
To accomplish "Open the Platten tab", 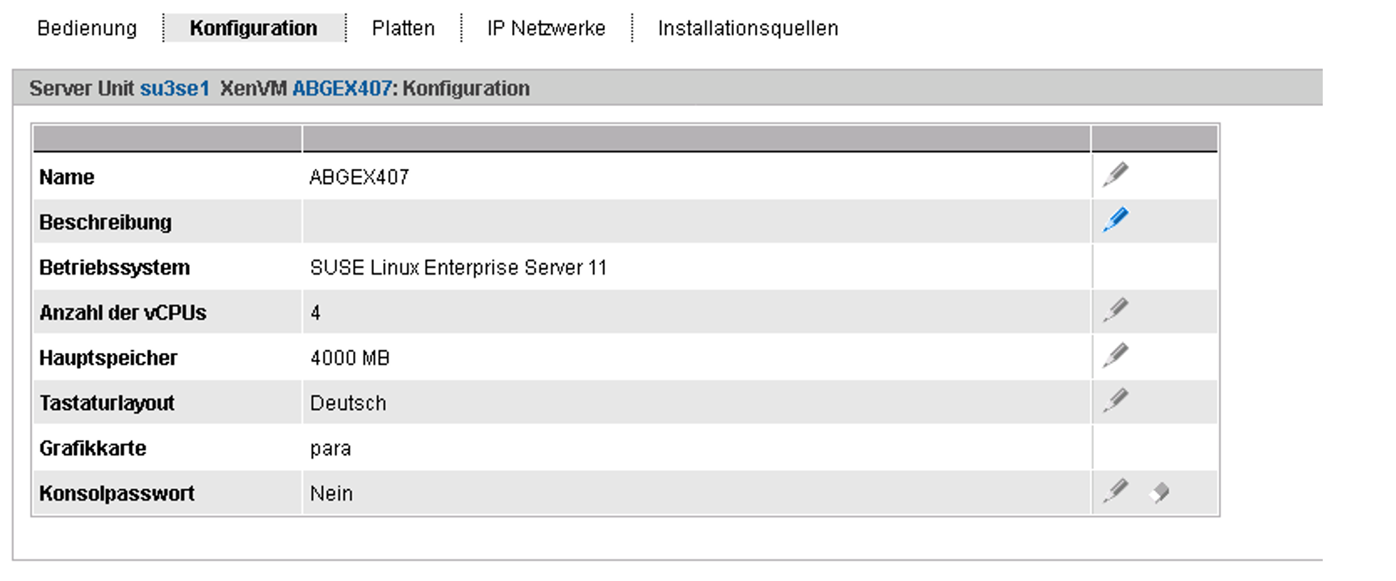I will [403, 28].
